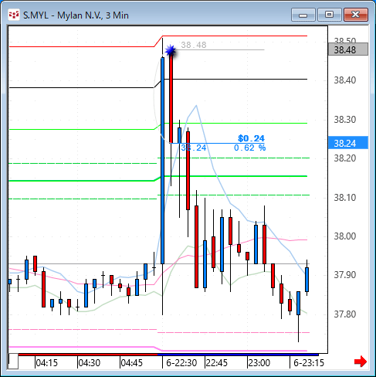
Task: Click the highlighted 38.24 price label on axis
Action: coord(348,143)
